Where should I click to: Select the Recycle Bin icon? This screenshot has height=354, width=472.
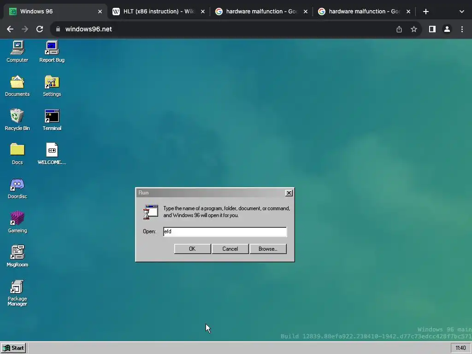point(17,120)
